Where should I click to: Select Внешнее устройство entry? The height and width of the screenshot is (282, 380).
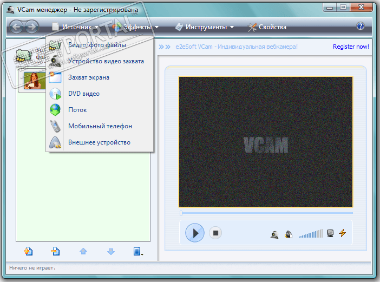[100, 142]
